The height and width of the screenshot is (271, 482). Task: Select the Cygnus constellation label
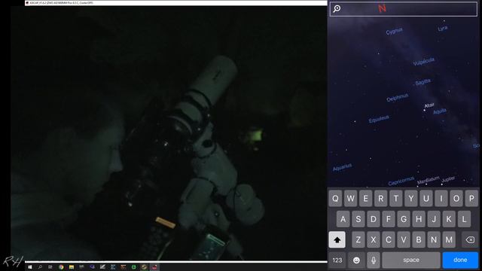394,31
